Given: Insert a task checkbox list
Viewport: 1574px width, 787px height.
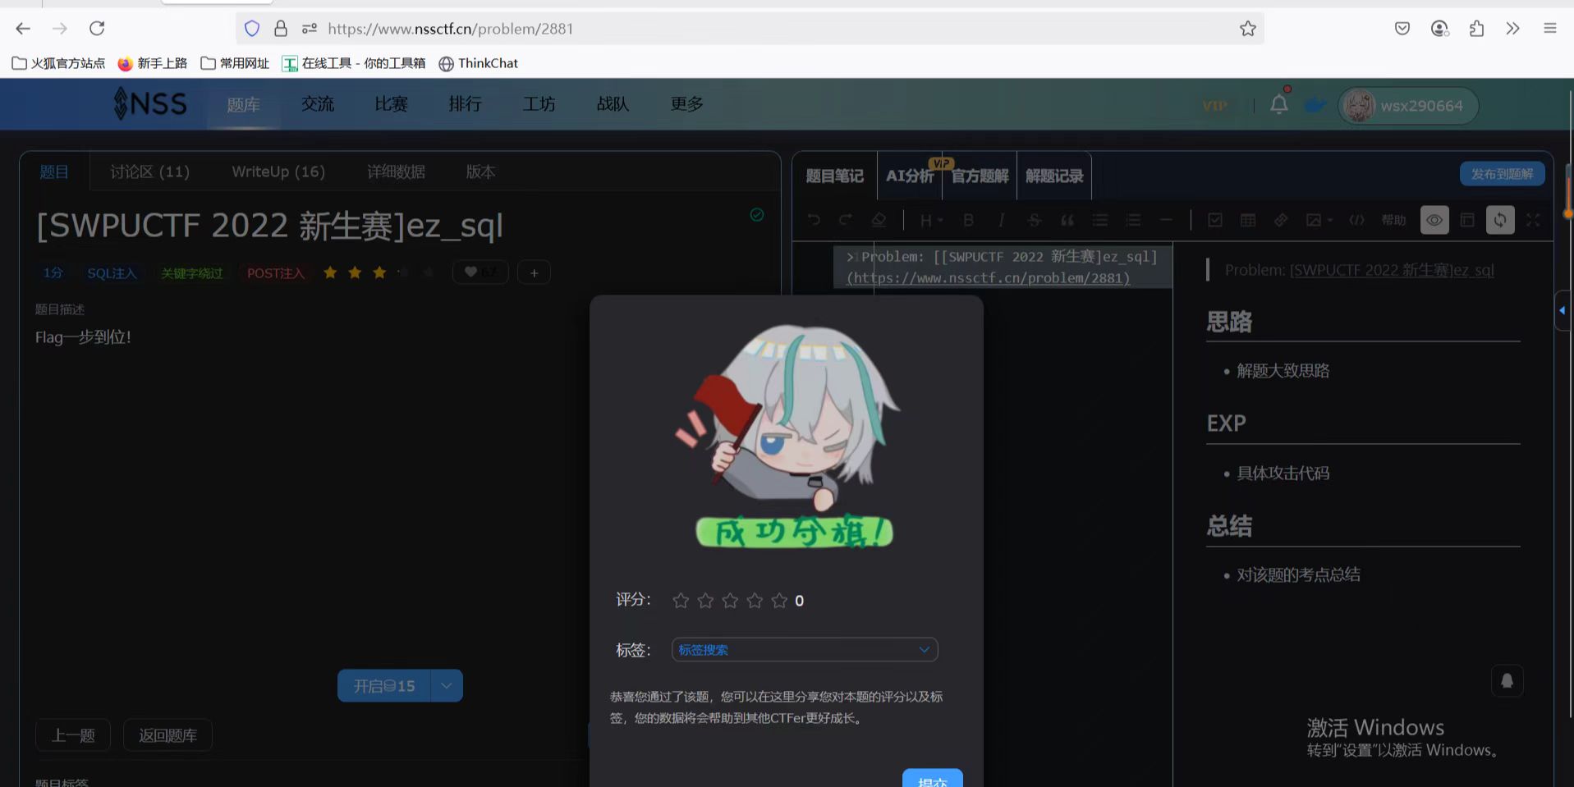Looking at the screenshot, I should 1215,220.
